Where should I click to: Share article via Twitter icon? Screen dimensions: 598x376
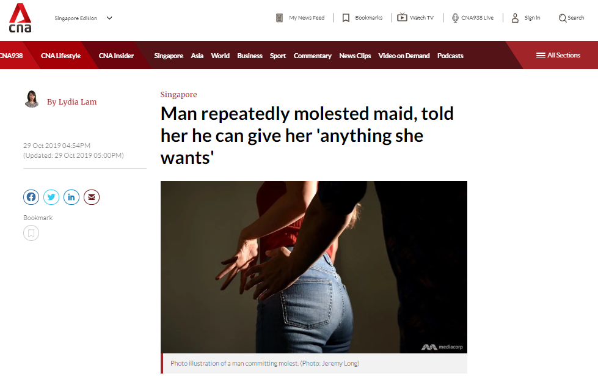tap(51, 197)
